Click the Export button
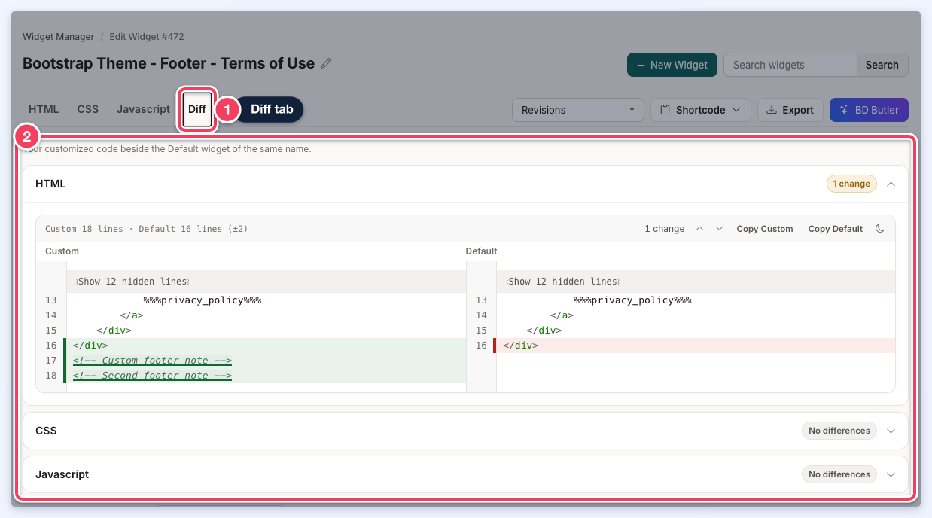This screenshot has height=518, width=932. pos(790,110)
